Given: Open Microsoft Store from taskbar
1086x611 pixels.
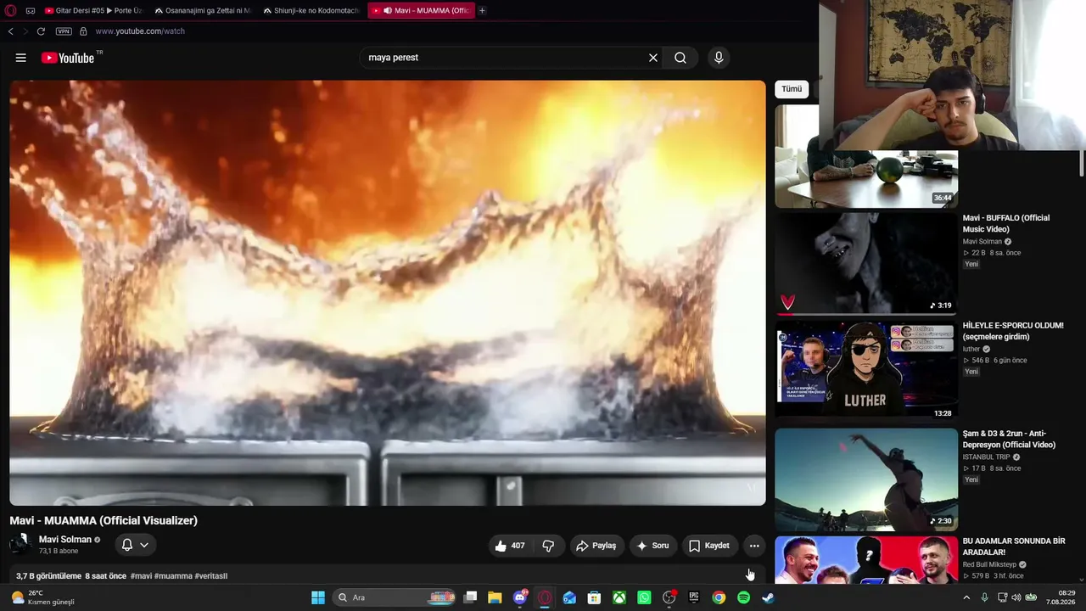Looking at the screenshot, I should (595, 597).
